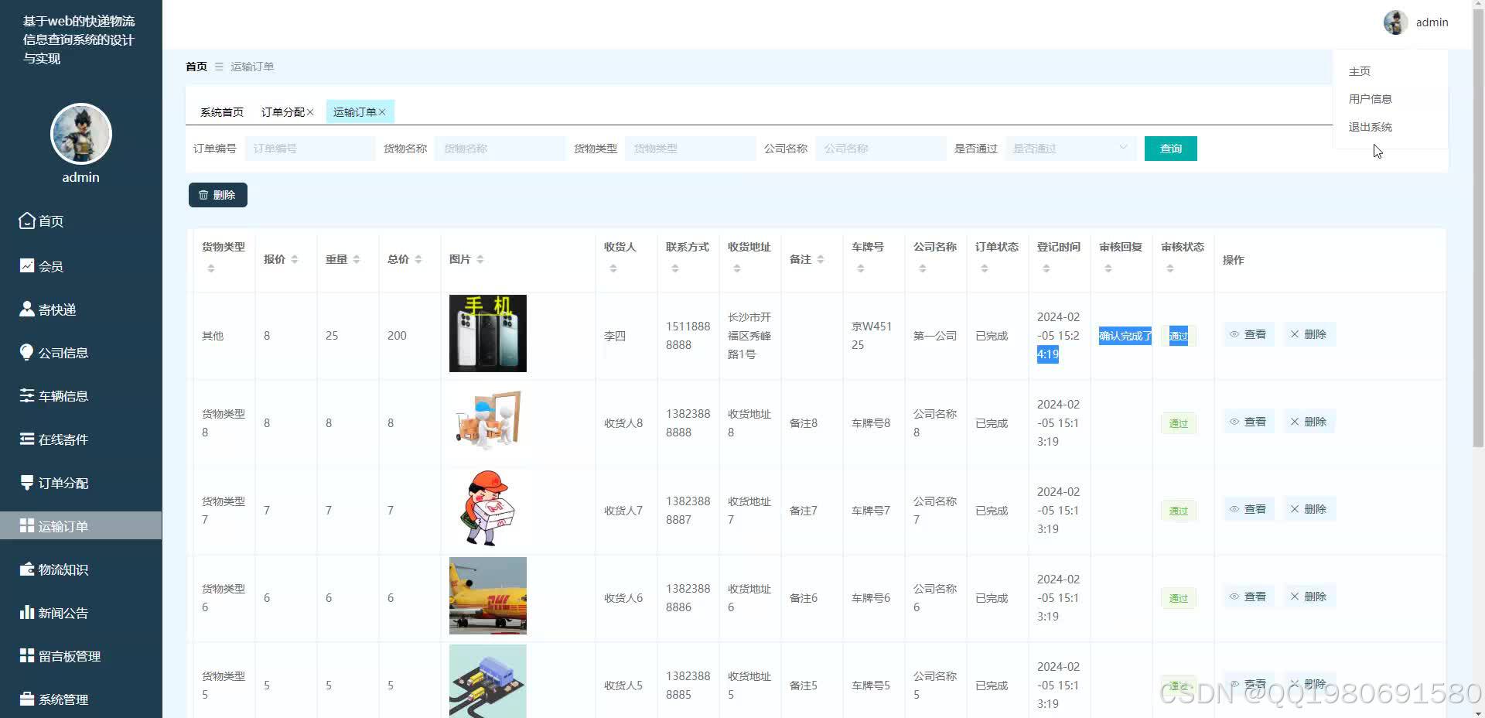Select 退出系统 from the admin menu

point(1371,127)
